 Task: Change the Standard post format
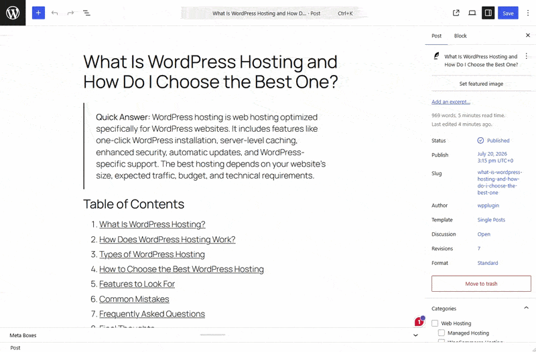488,263
